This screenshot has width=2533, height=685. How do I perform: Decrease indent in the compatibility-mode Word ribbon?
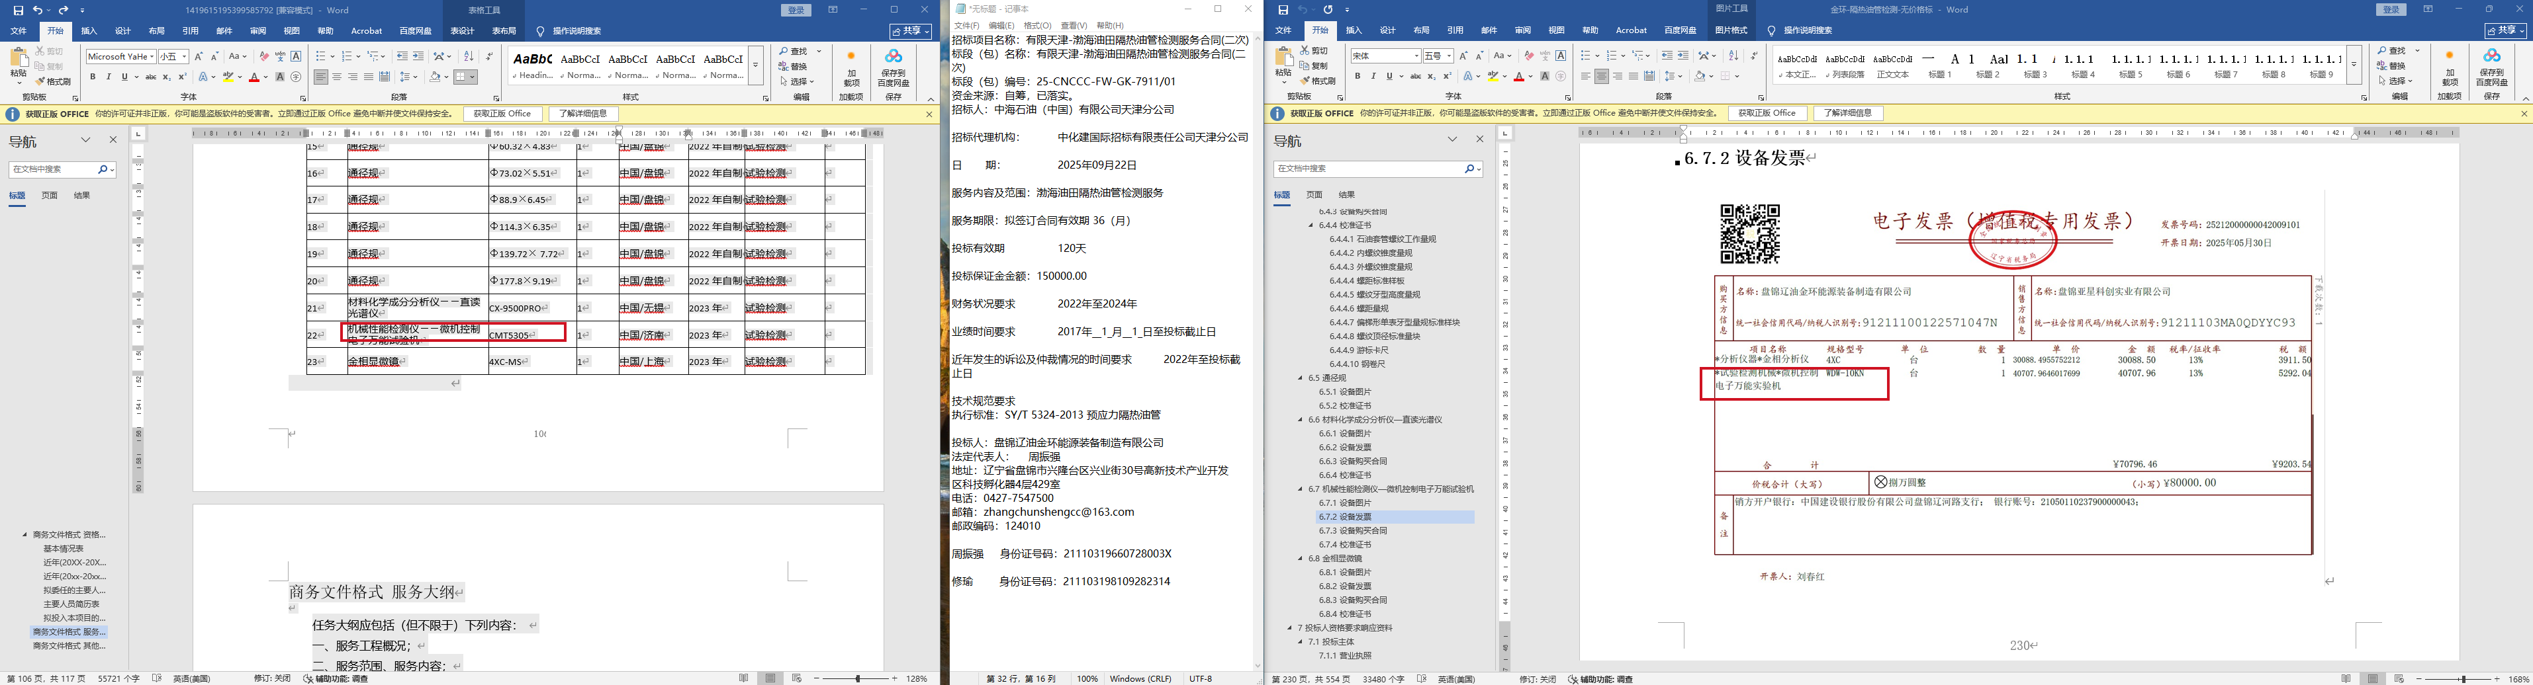402,57
